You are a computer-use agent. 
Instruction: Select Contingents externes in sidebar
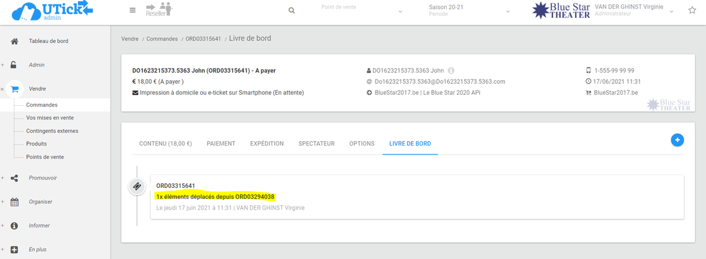tap(52, 131)
